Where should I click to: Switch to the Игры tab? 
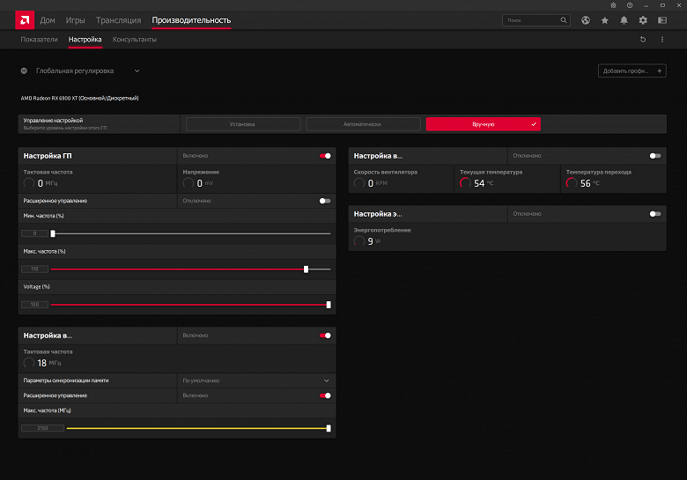(76, 20)
